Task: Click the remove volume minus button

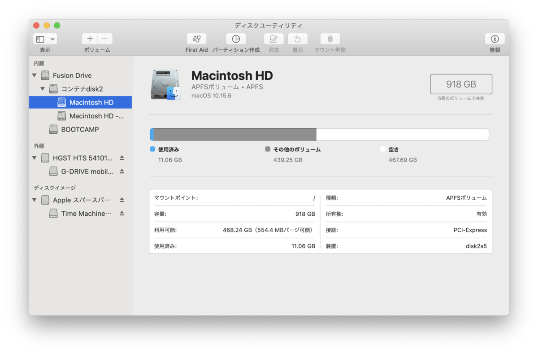Action: tap(105, 39)
